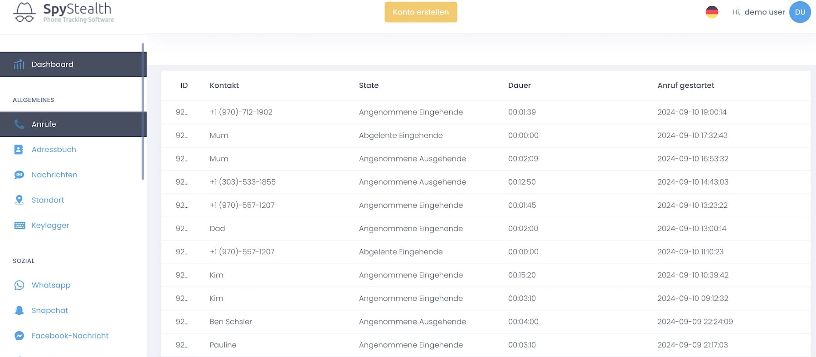
Task: Click timestamp 2024-09-10 13:23:22
Action: click(692, 205)
